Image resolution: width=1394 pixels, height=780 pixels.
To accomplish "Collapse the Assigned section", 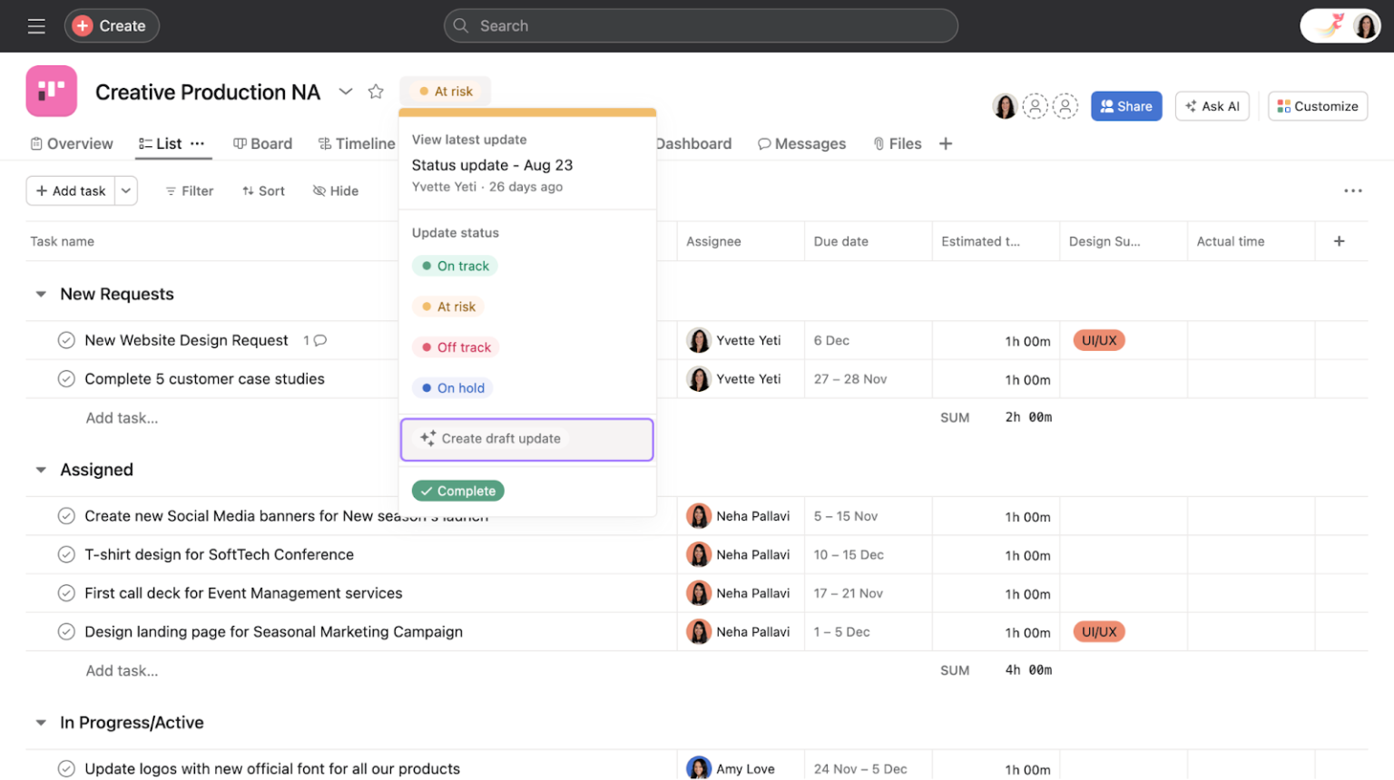I will pos(40,470).
